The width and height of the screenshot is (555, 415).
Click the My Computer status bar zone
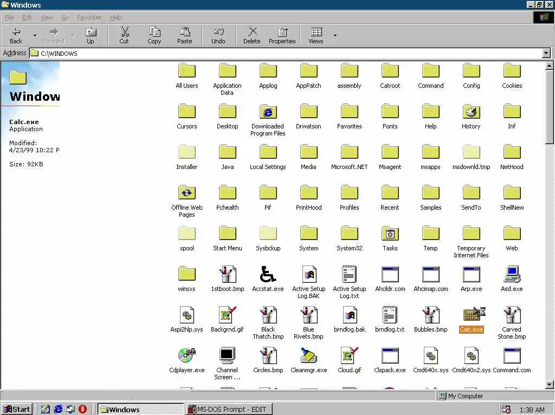[x=494, y=396]
